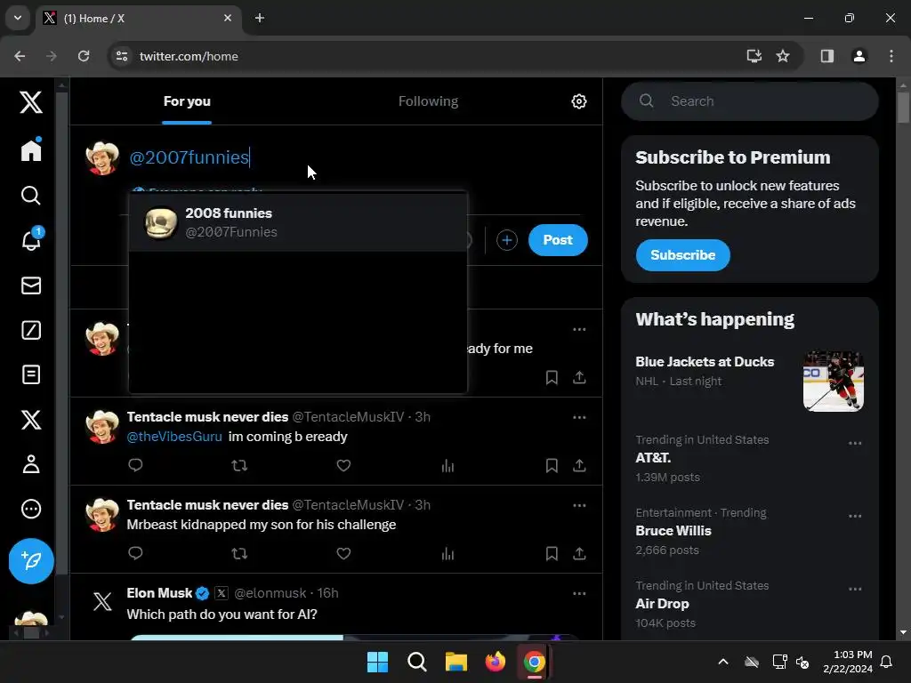Open the @theVibesGuru mention link

(x=174, y=437)
